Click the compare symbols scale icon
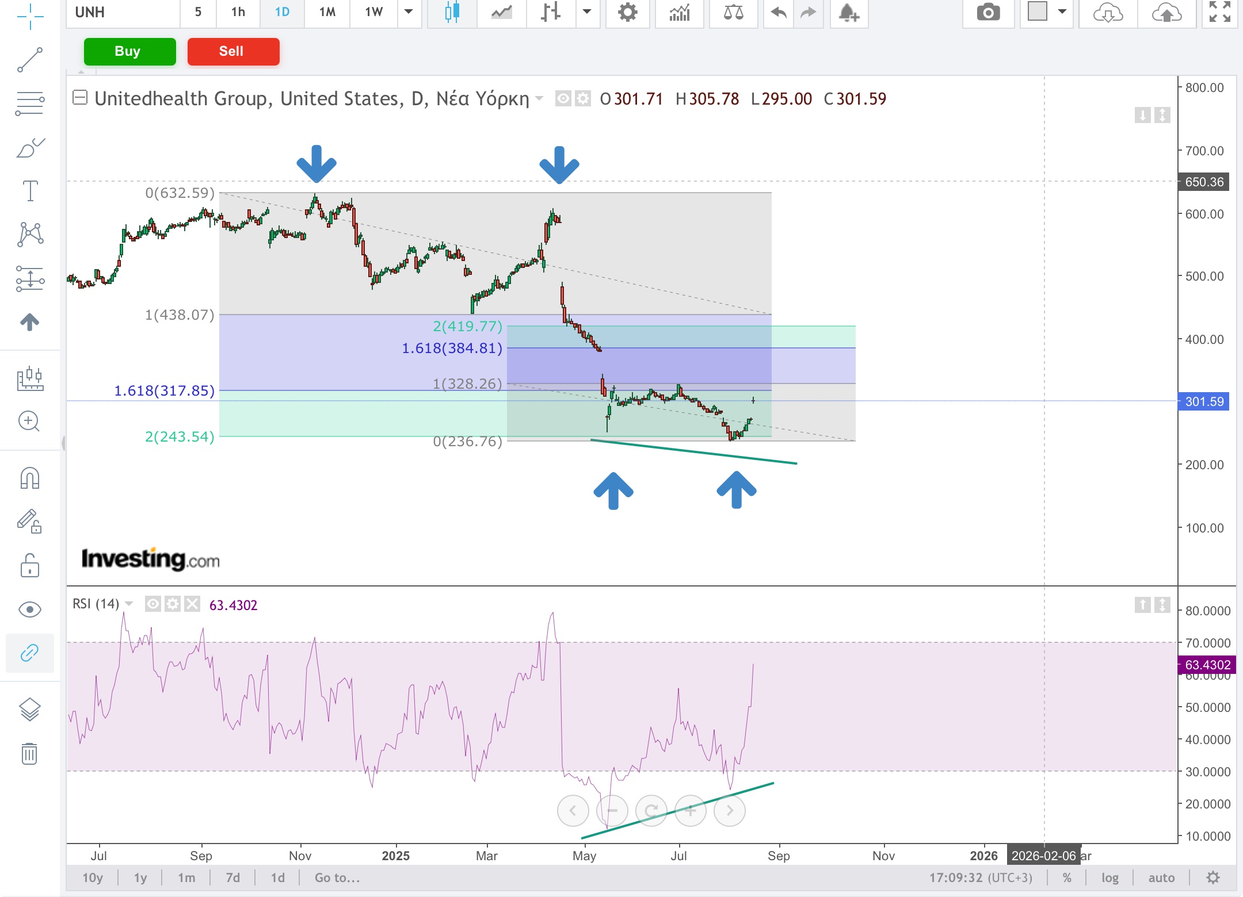The image size is (1243, 897). click(733, 12)
